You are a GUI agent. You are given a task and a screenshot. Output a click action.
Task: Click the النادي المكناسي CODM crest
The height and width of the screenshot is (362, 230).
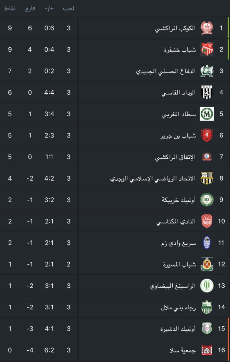(x=207, y=221)
